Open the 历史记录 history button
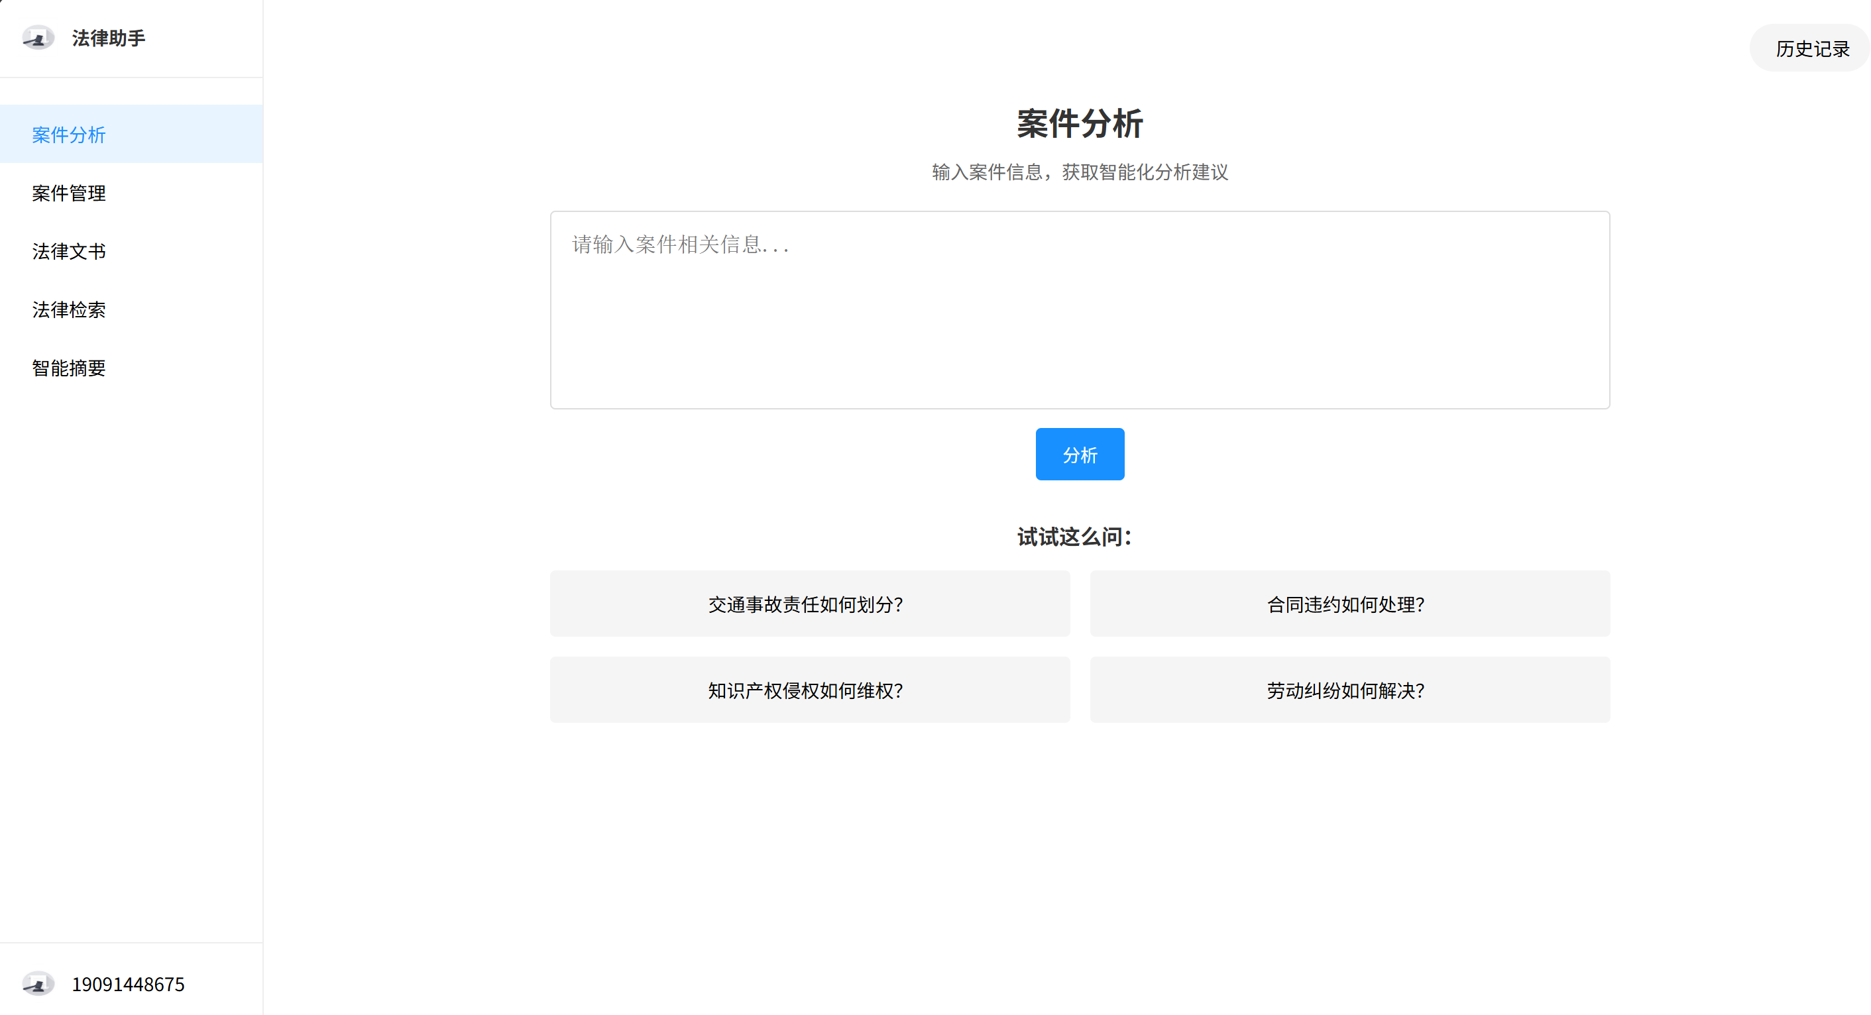The image size is (1871, 1015). [1811, 48]
